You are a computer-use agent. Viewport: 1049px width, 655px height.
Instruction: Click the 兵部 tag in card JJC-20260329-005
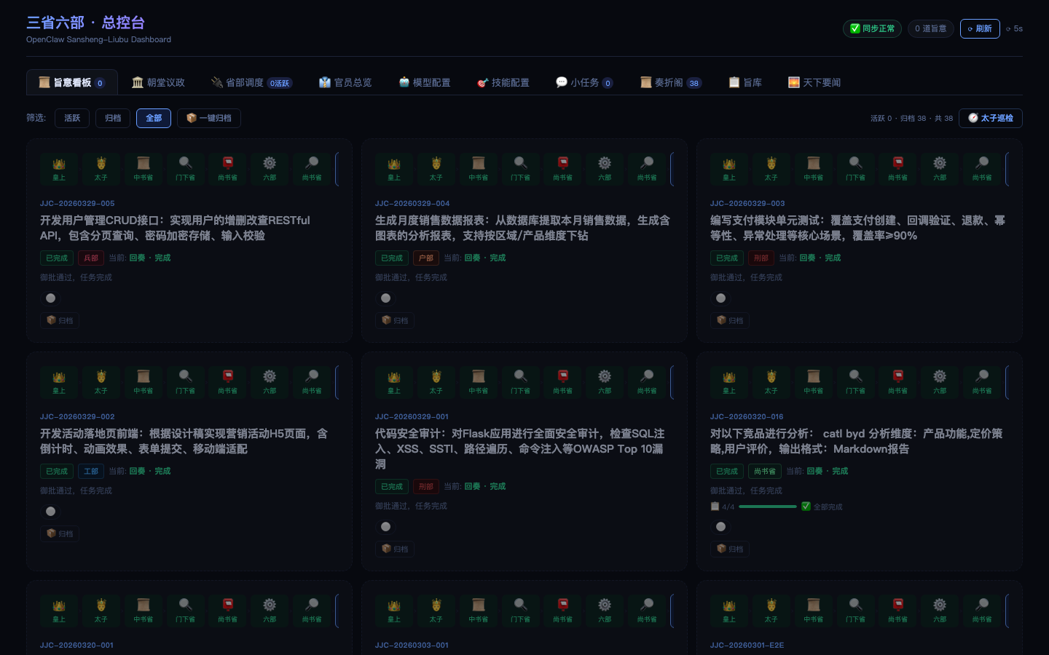(91, 258)
